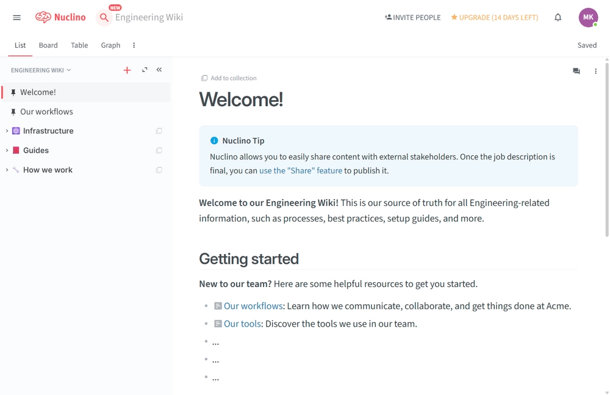
Task: Switch to the Board view tab
Action: [48, 45]
